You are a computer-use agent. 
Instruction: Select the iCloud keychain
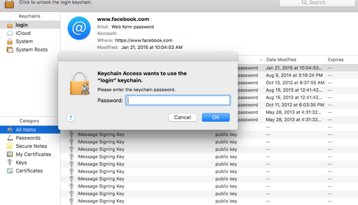pyautogui.click(x=23, y=33)
